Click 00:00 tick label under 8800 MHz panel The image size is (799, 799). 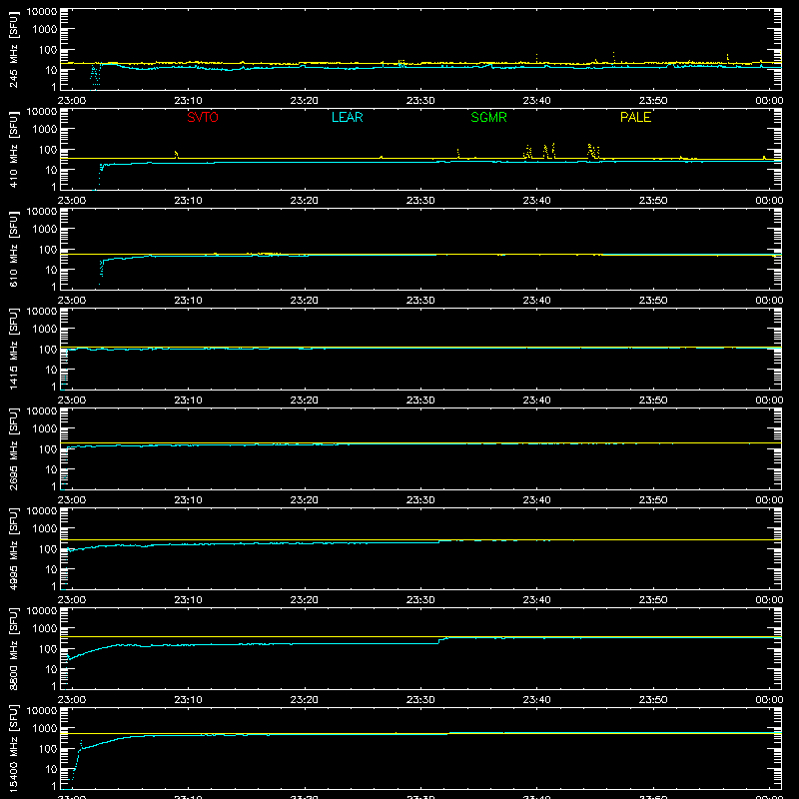coord(769,700)
